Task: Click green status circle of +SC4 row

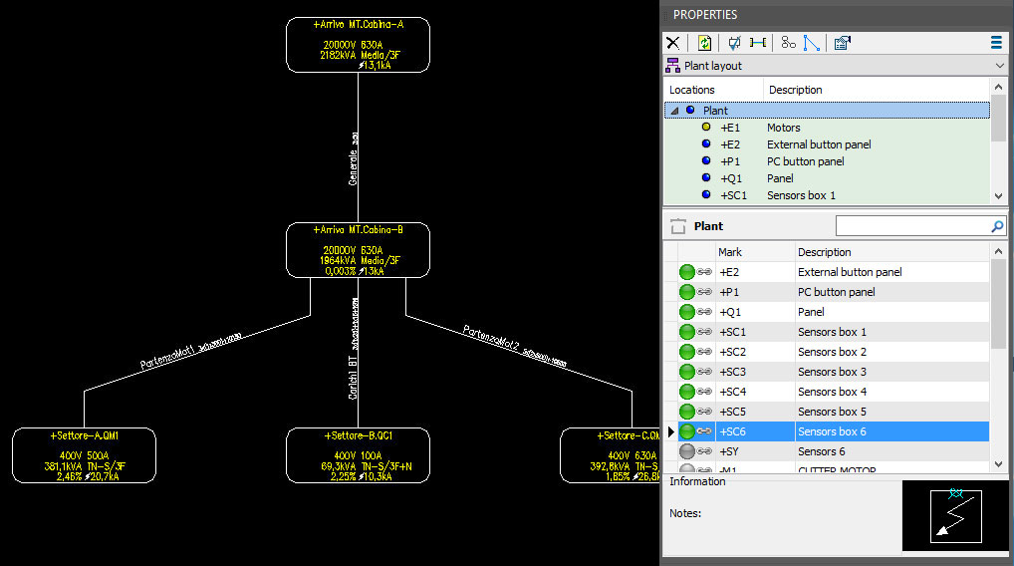Action: click(x=686, y=392)
